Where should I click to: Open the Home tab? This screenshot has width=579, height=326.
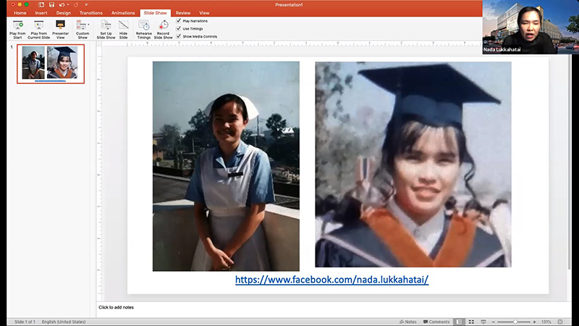[20, 13]
